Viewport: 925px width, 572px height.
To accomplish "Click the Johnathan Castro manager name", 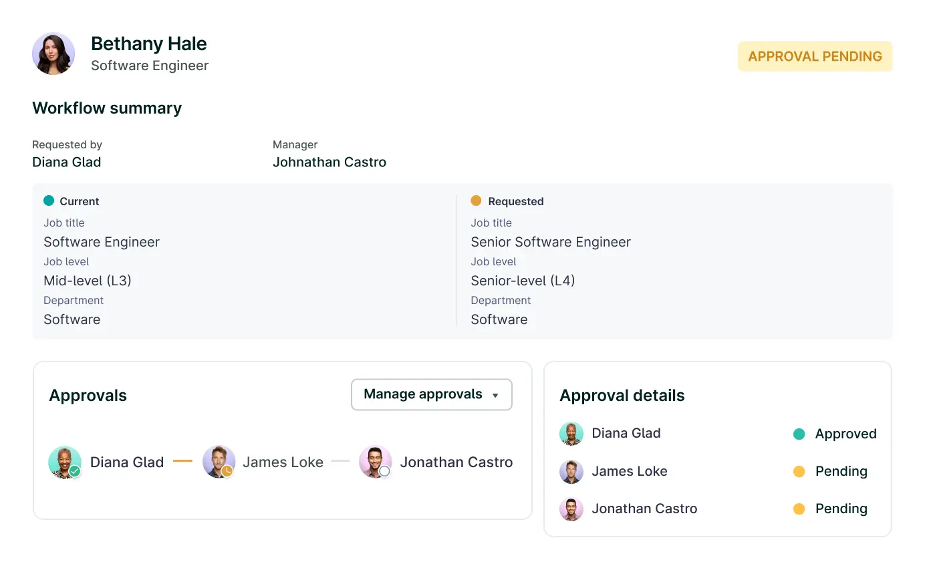I will (329, 162).
